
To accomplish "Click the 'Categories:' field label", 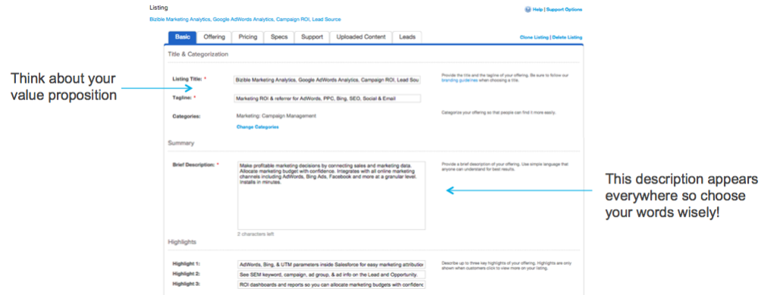I will click(x=187, y=116).
